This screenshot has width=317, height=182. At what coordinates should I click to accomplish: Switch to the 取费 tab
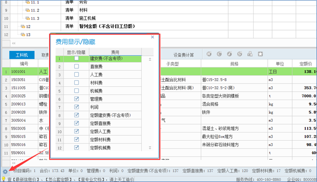(x=45, y=55)
